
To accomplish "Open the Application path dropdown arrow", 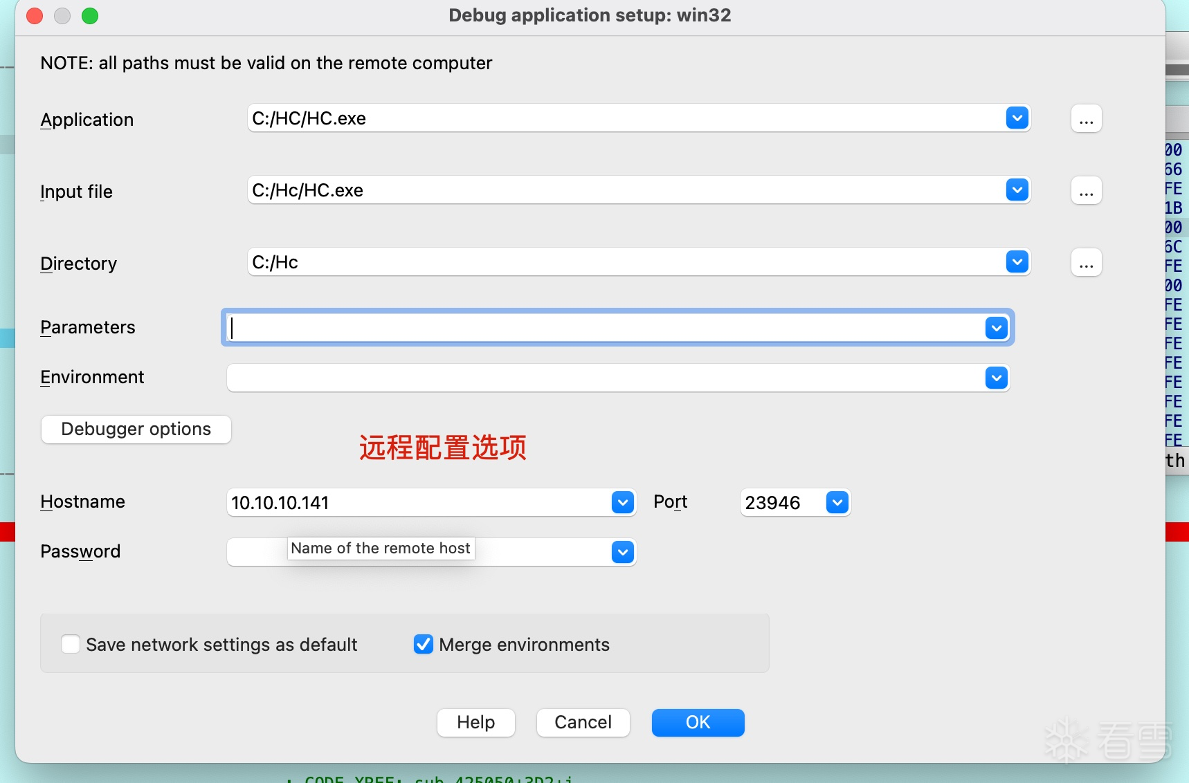I will click(x=1017, y=118).
